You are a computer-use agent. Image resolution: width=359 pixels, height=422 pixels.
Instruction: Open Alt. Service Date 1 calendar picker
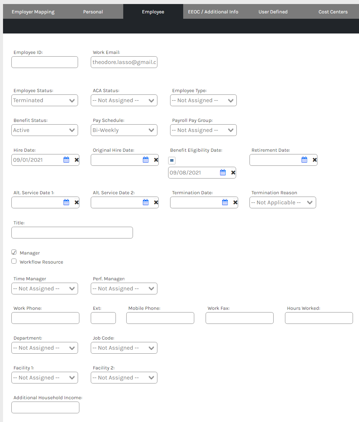pyautogui.click(x=66, y=202)
